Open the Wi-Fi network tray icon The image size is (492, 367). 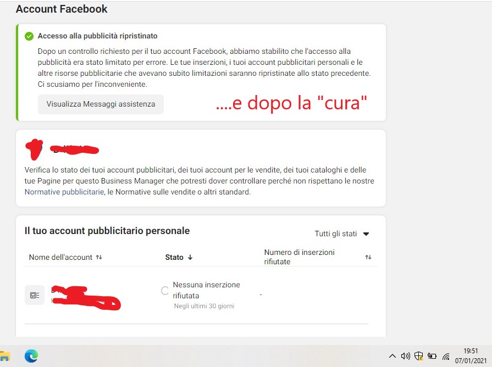coord(446,356)
